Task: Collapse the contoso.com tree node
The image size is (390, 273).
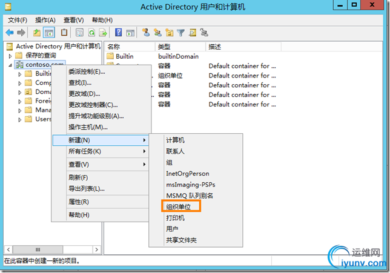Action: coord(10,65)
